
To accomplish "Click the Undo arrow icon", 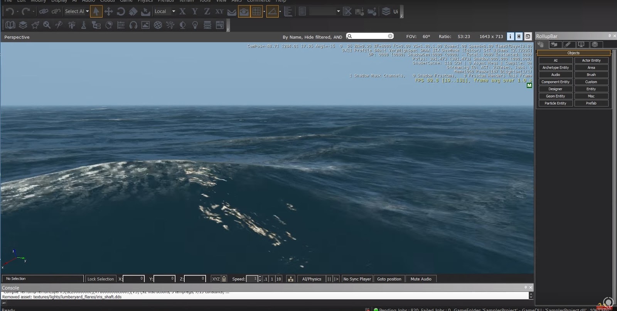I will (10, 12).
